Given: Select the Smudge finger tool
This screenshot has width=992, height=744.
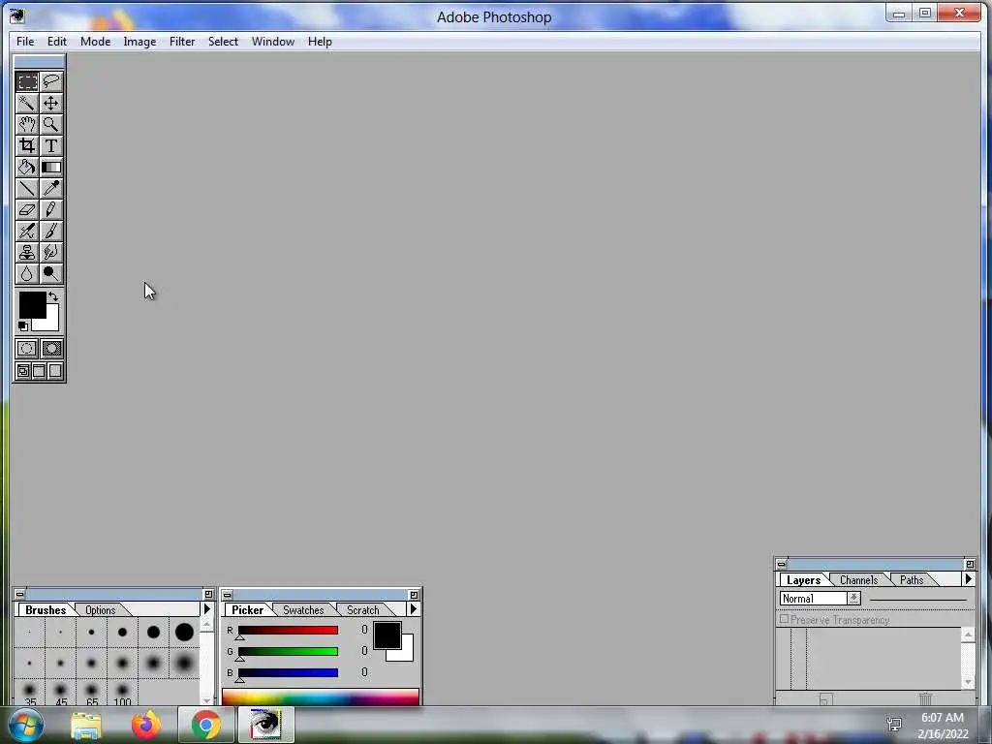Looking at the screenshot, I should [x=51, y=253].
